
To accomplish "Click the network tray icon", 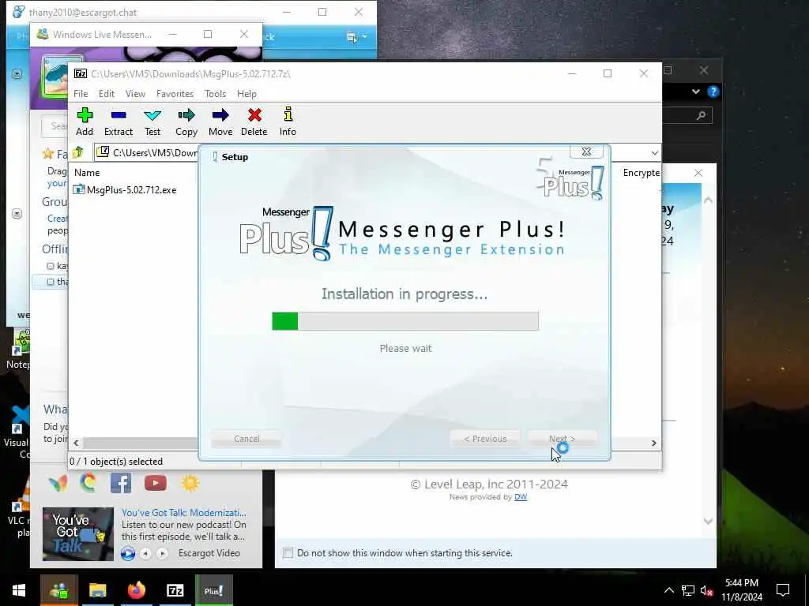I will point(688,590).
